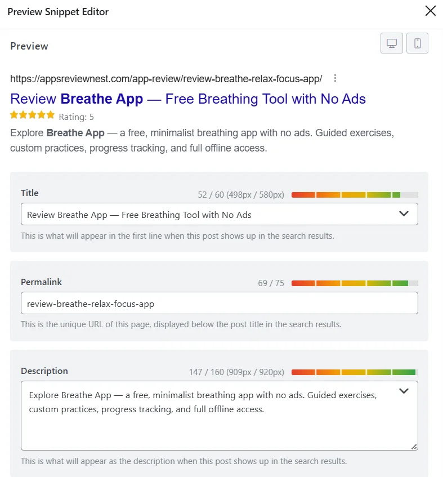This screenshot has width=443, height=477.
Task: Open the three-dot menu beside URL
Action: click(x=335, y=78)
